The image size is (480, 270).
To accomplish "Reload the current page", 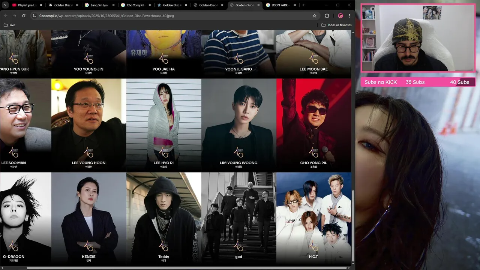I will [x=24, y=16].
